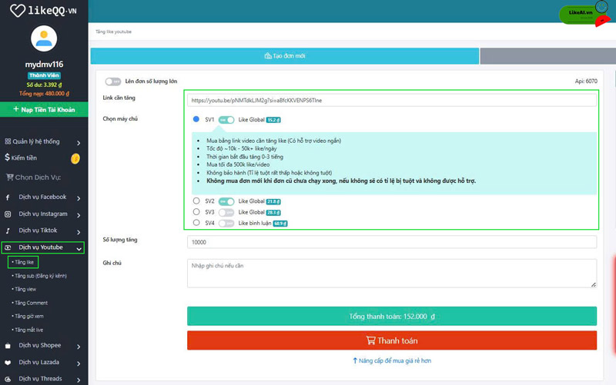Screen dimensions: 616x385
Task: Click the Api: 6070 text
Action: (x=586, y=81)
